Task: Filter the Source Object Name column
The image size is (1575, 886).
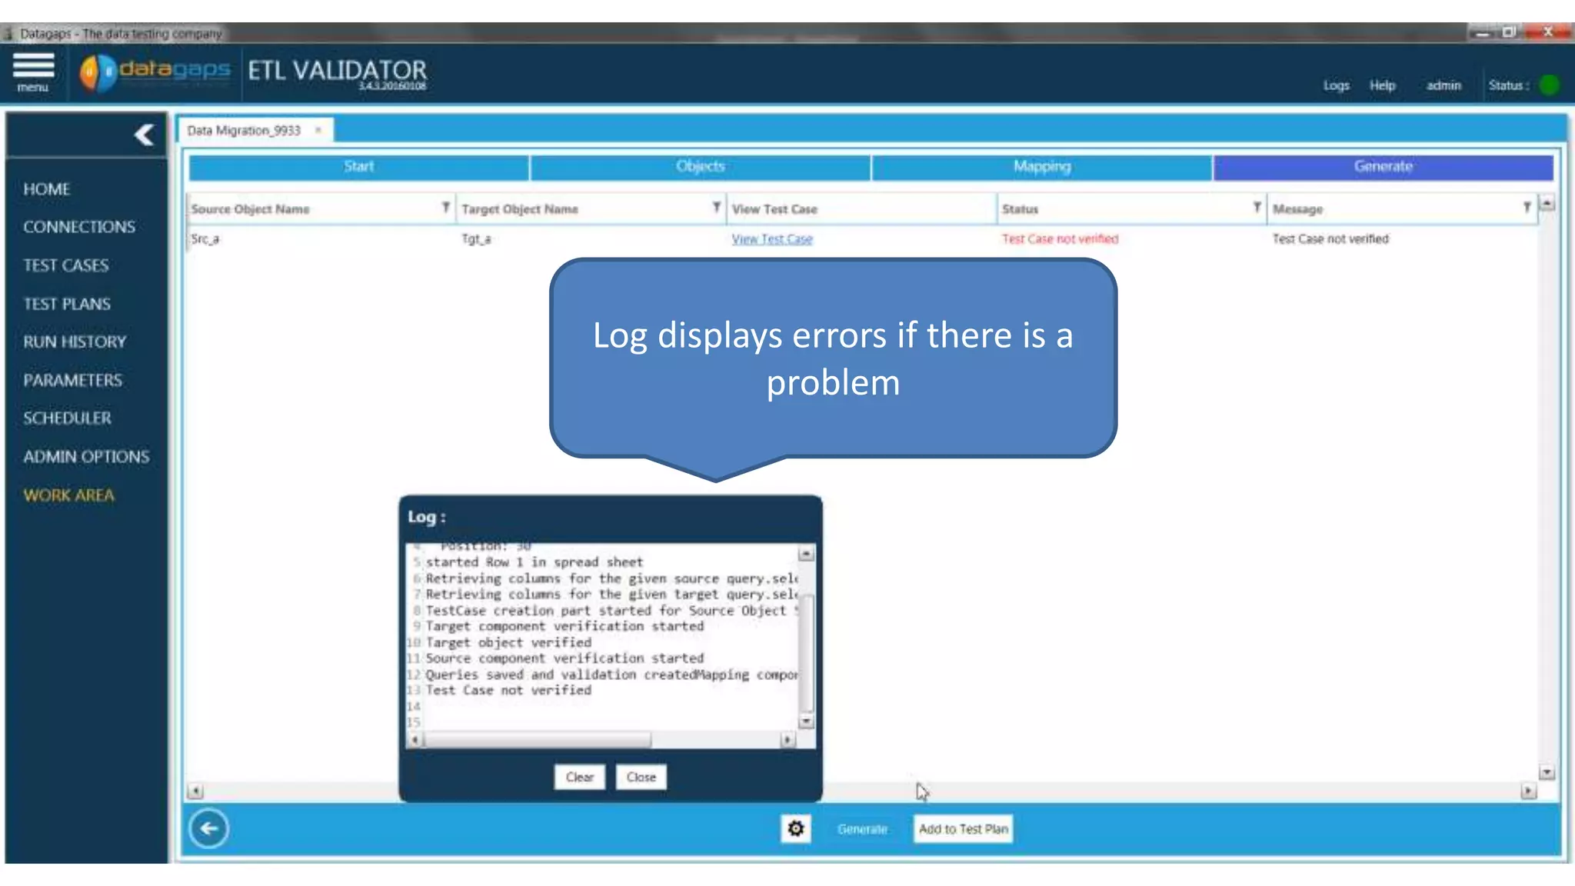Action: [x=445, y=208]
